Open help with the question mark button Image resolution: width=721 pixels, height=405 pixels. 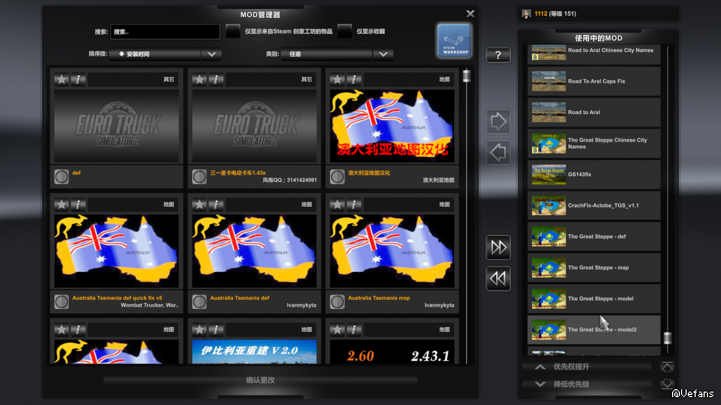498,55
